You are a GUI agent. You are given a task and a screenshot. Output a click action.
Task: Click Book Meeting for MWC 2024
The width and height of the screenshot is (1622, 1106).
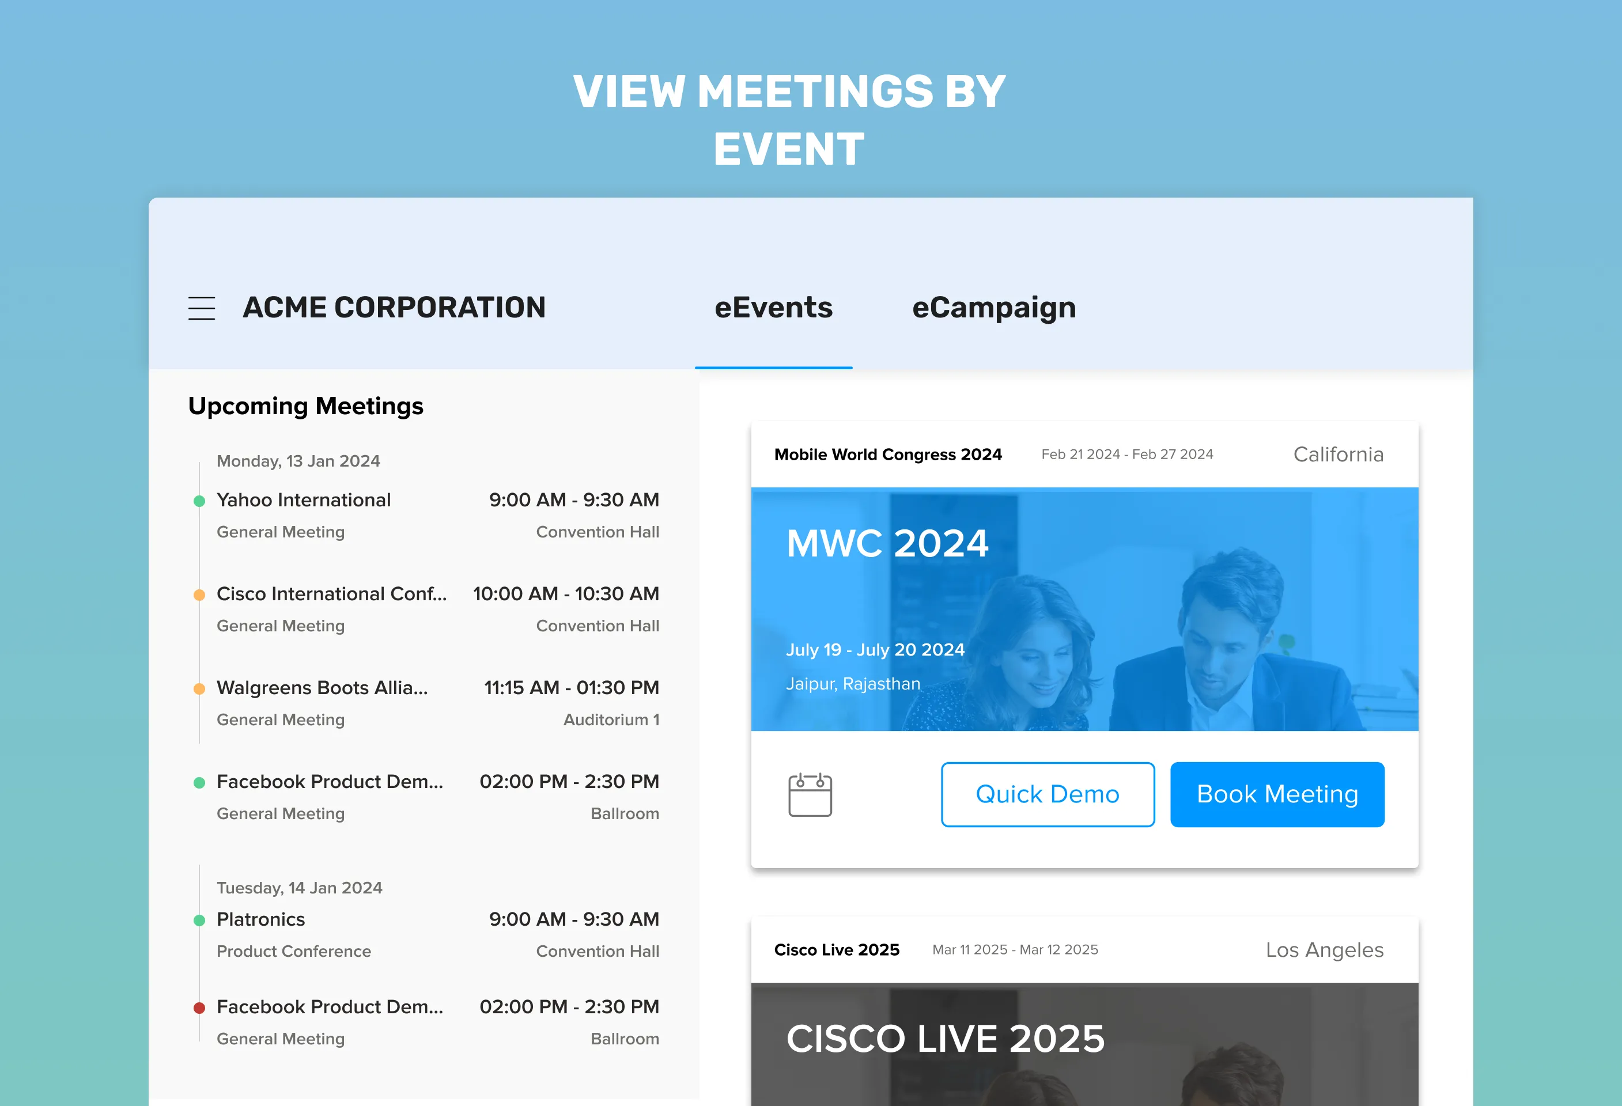click(x=1277, y=793)
